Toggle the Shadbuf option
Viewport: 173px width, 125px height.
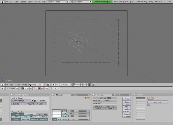point(44,119)
